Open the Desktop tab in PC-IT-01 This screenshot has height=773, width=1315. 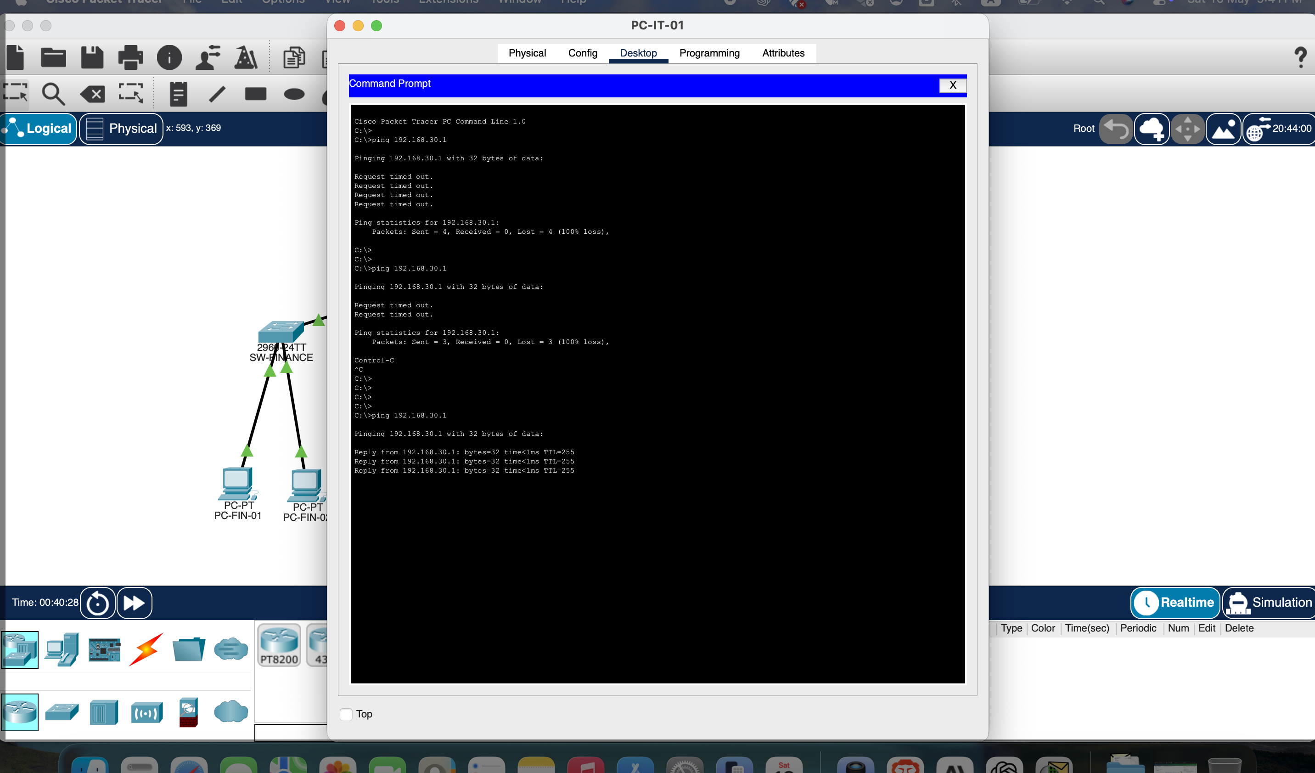pos(638,53)
